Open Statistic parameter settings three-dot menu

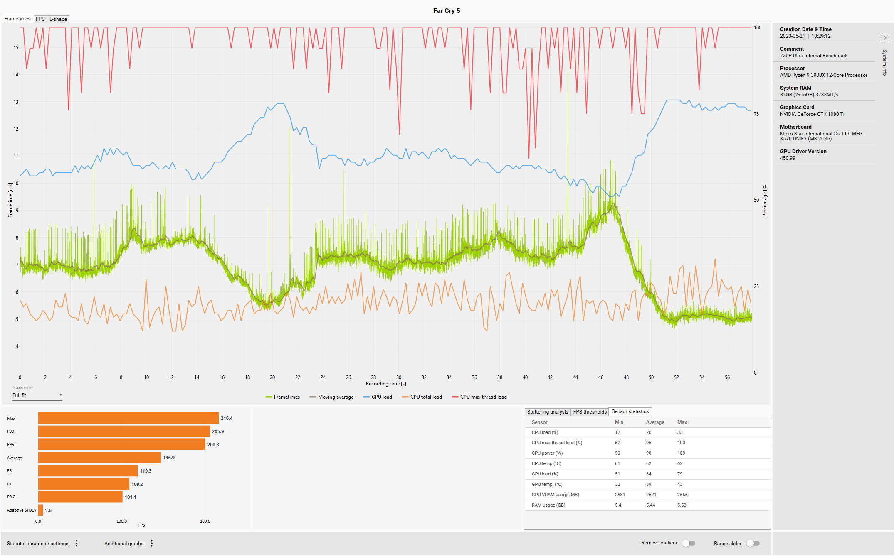click(x=77, y=544)
